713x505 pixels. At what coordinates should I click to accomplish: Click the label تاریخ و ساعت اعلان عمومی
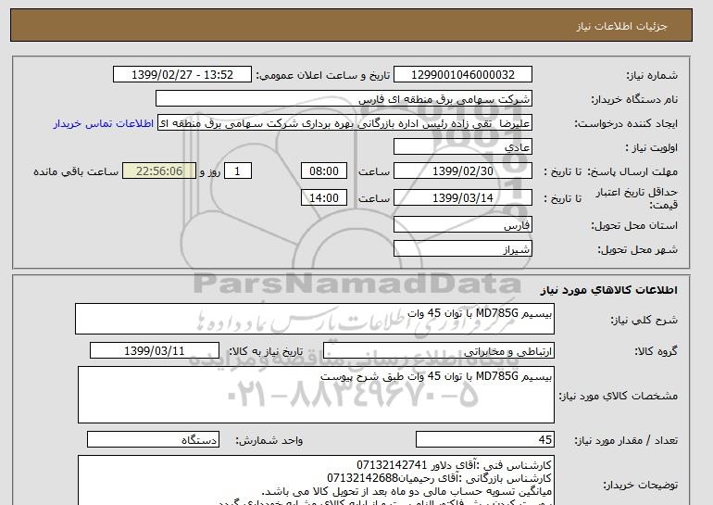click(323, 76)
